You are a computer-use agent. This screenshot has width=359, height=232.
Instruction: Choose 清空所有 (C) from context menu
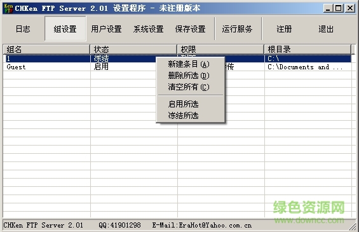point(191,87)
